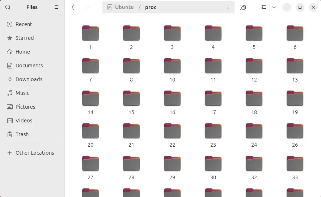Screen dimensions: 321x197
Task: Select the folder named 1
Action: pos(90,37)
